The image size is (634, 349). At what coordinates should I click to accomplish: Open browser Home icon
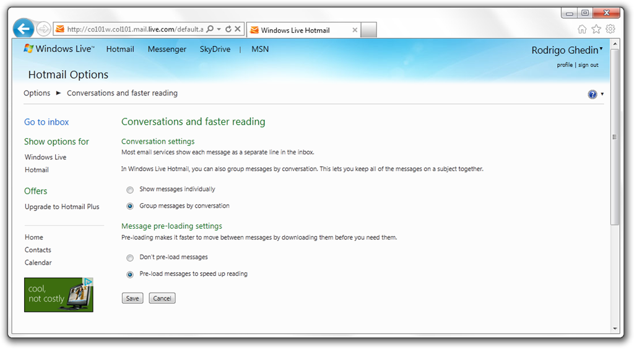pyautogui.click(x=582, y=29)
